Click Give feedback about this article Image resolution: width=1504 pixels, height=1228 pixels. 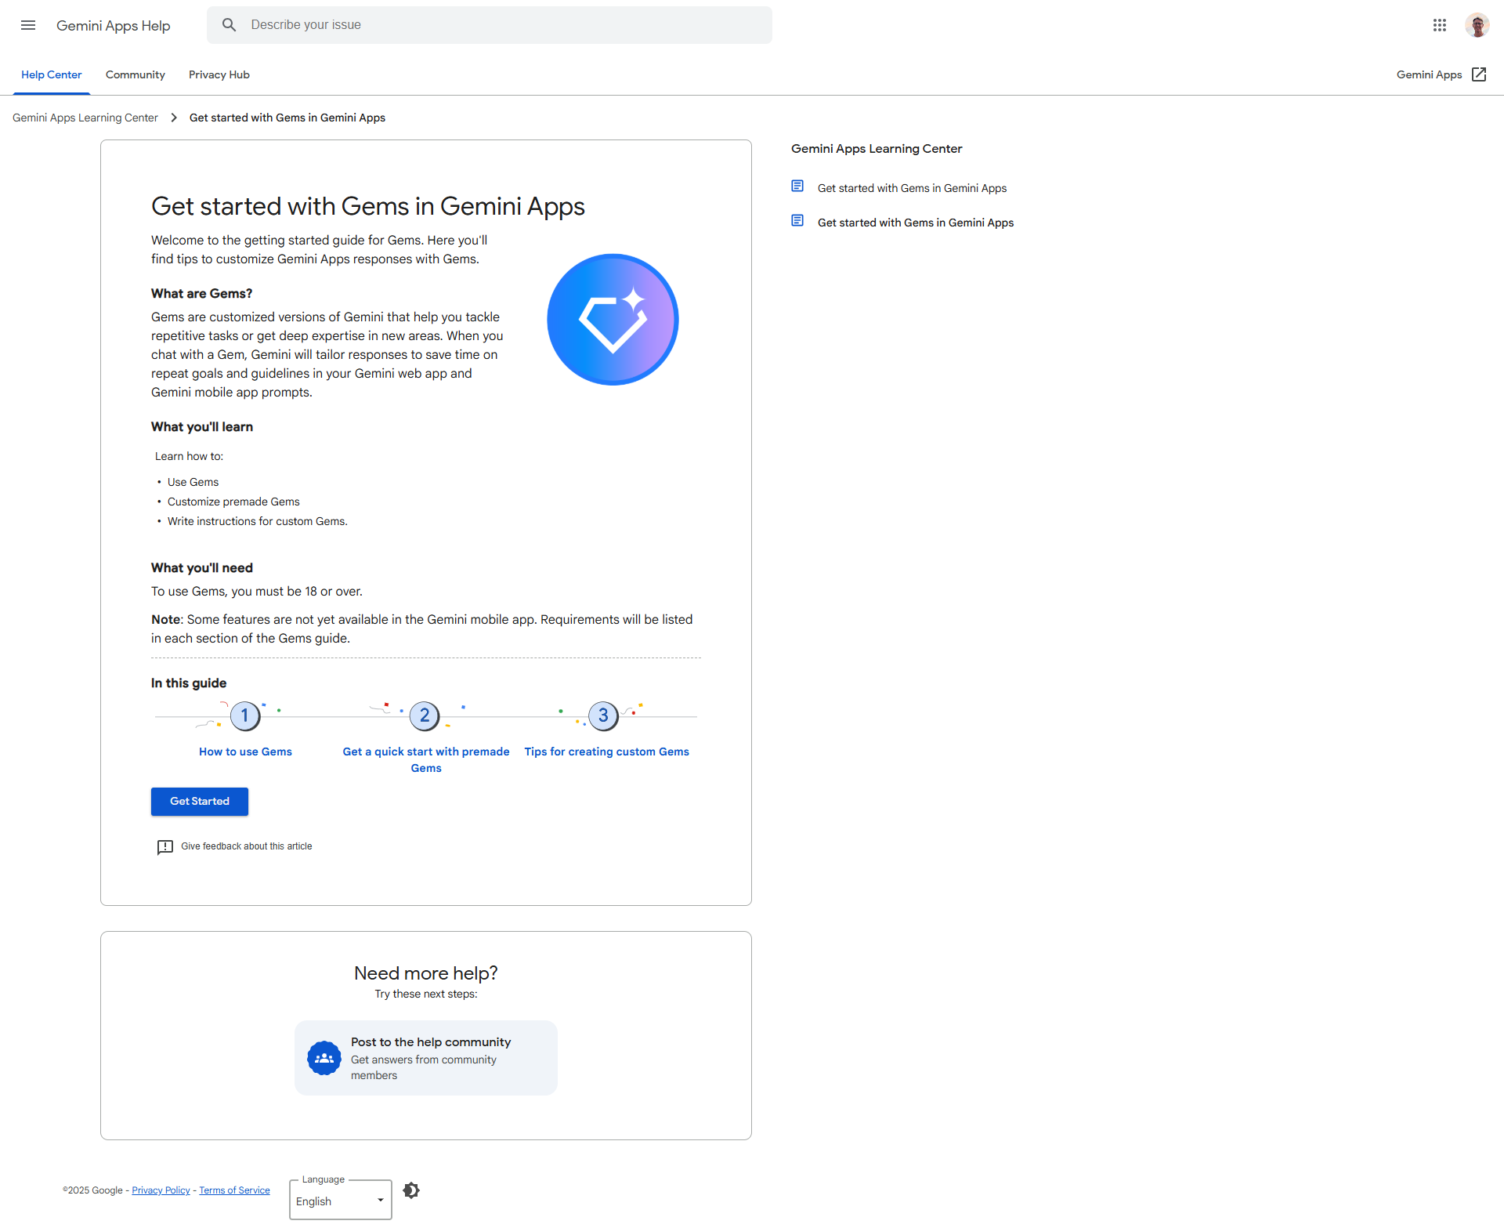pyautogui.click(x=246, y=846)
